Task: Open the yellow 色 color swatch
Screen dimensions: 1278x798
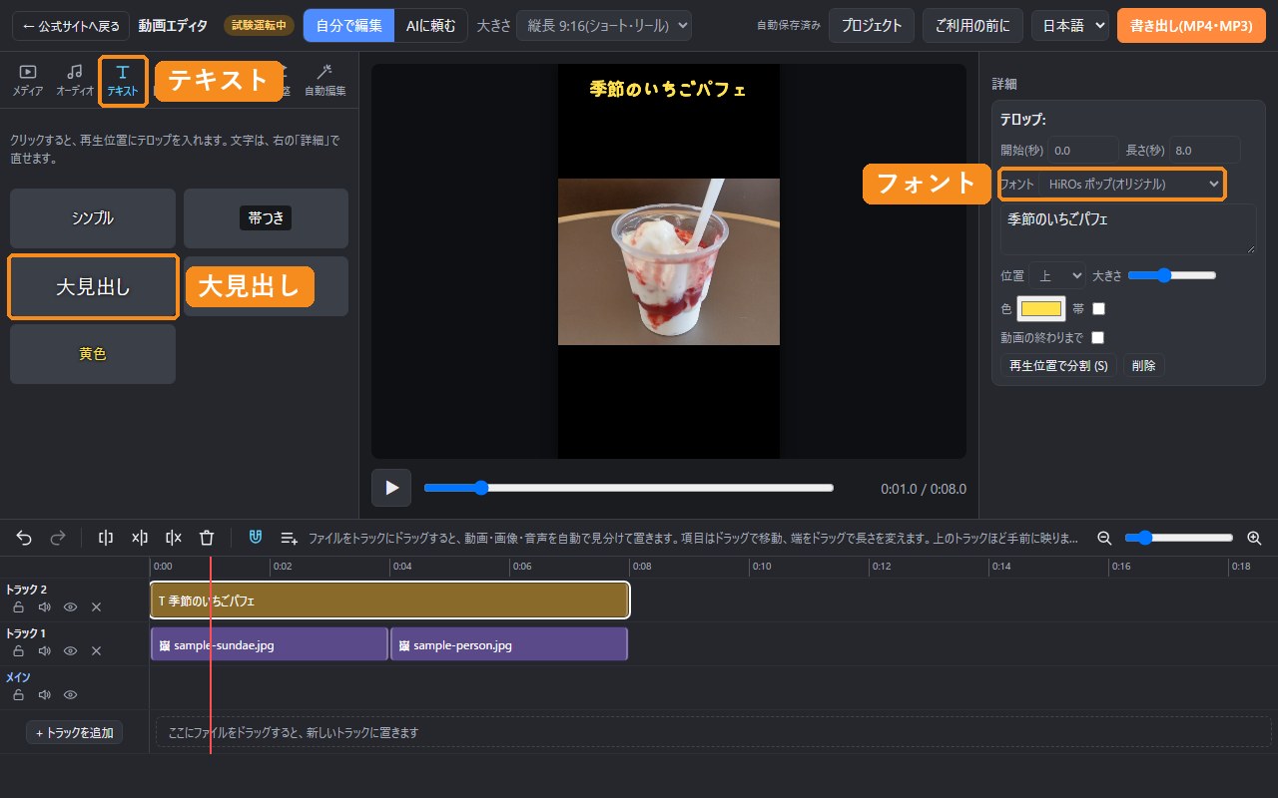Action: pyautogui.click(x=1041, y=308)
